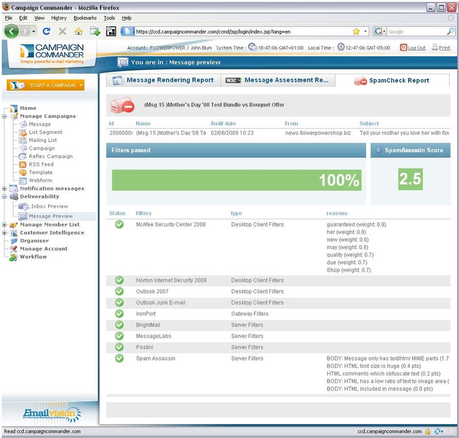Bookmark the page with the star icon

pyautogui.click(x=356, y=32)
